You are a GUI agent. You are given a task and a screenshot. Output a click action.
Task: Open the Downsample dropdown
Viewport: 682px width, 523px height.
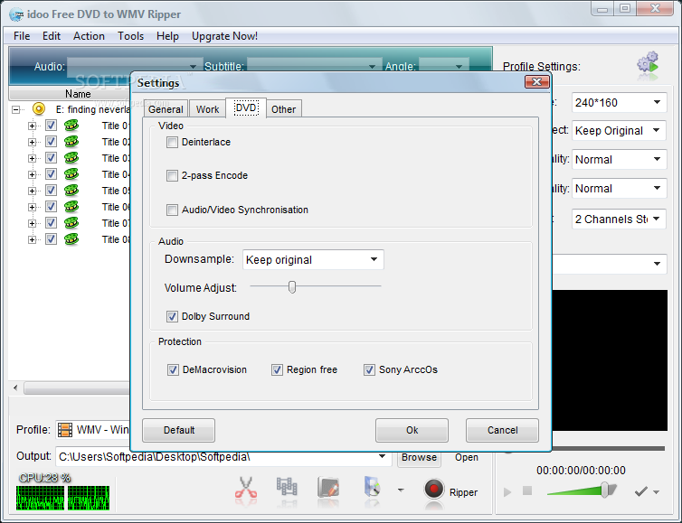coord(313,259)
